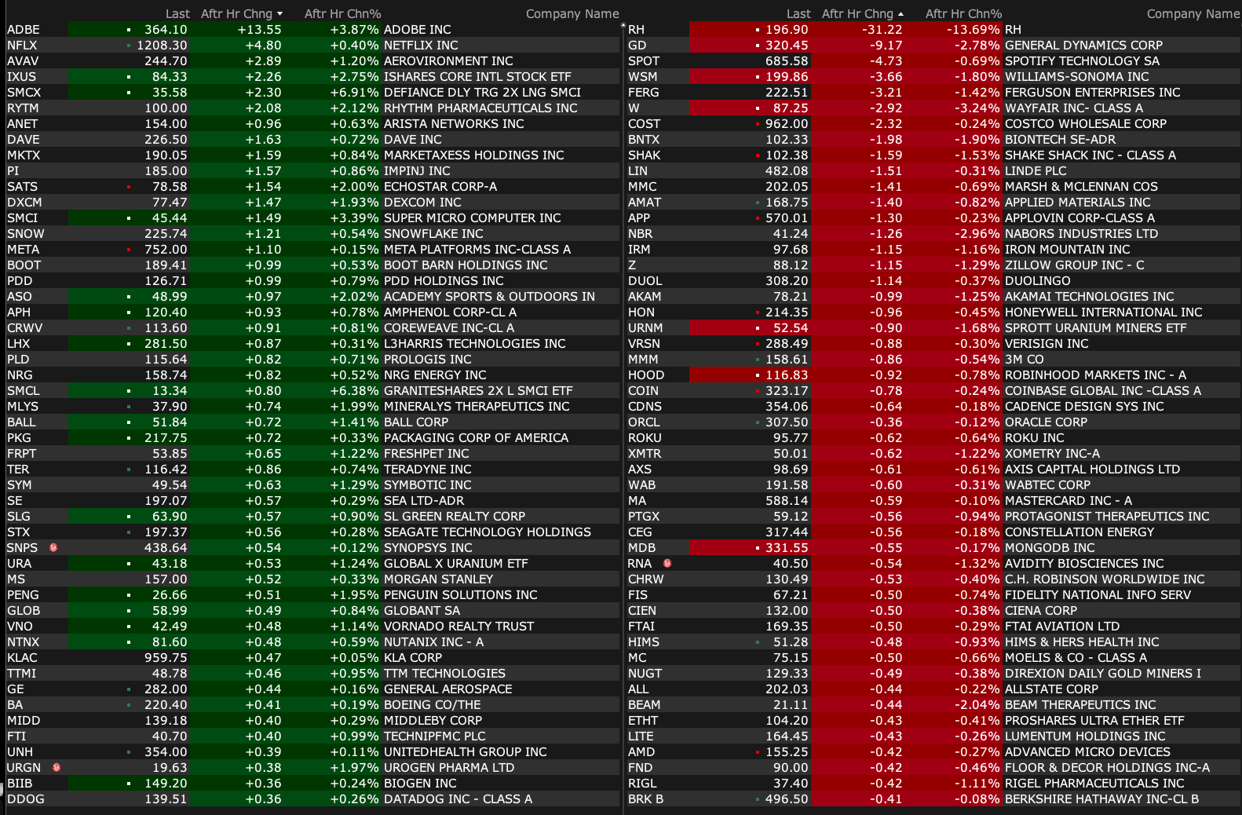Click the green tick dot in NFLX row

129,46
